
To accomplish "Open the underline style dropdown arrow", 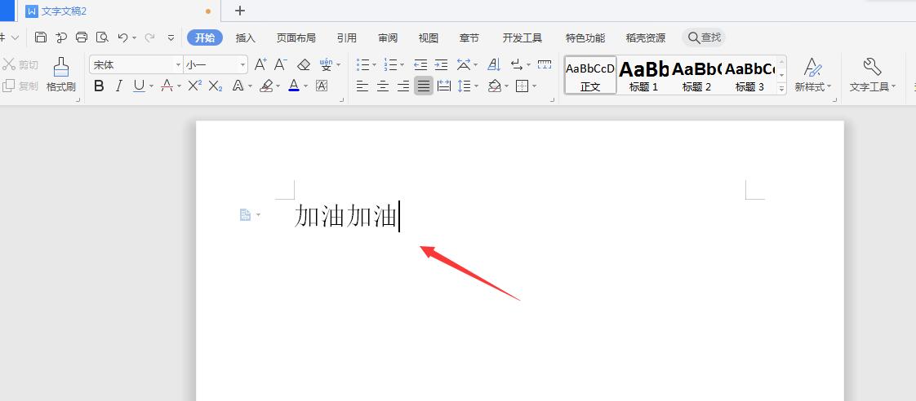I will click(151, 86).
